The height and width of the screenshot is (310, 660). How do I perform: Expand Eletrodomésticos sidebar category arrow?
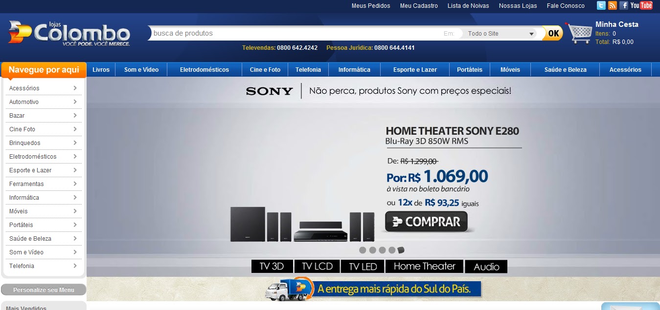coord(75,157)
